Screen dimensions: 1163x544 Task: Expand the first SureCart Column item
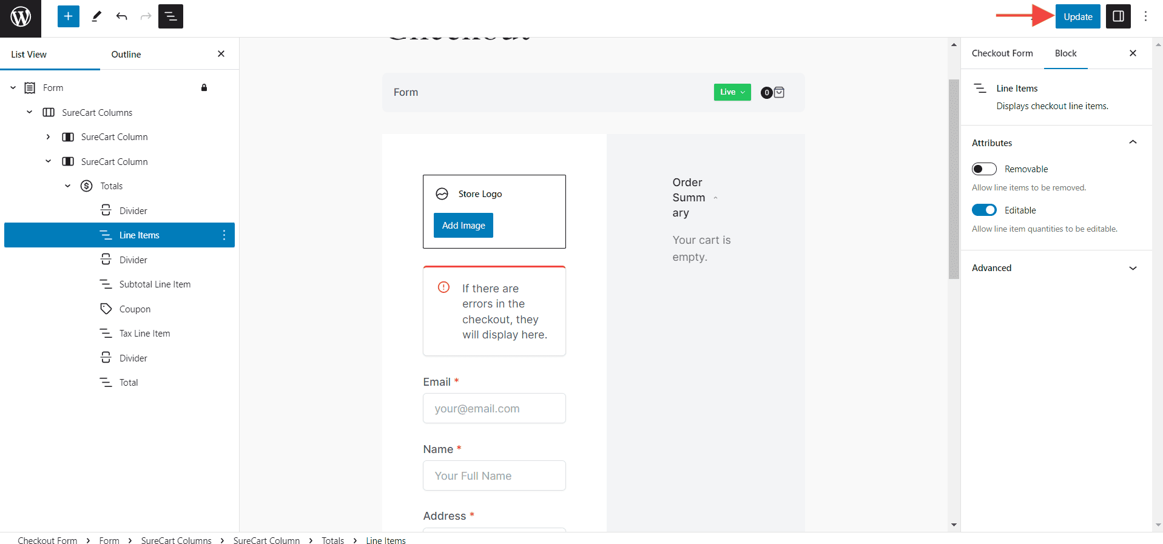[48, 137]
